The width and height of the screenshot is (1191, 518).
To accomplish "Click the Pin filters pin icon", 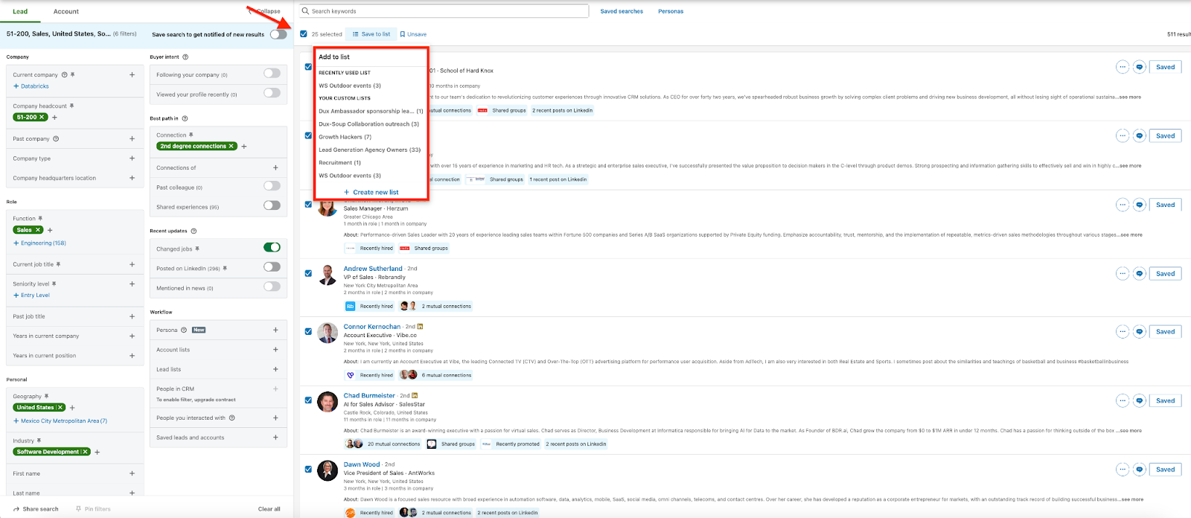I will point(79,509).
